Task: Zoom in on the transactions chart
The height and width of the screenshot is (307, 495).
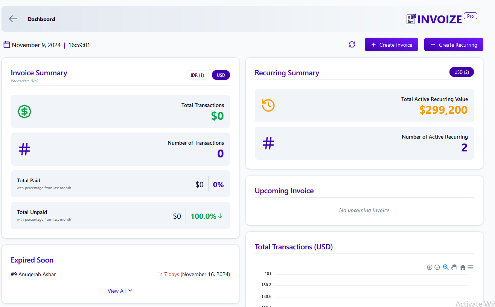Action: (x=430, y=267)
